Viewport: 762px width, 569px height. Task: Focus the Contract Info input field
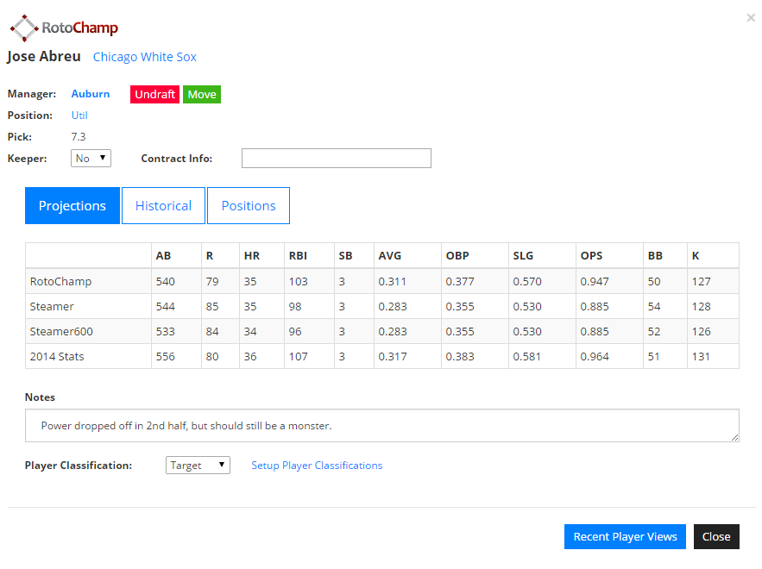tap(337, 159)
